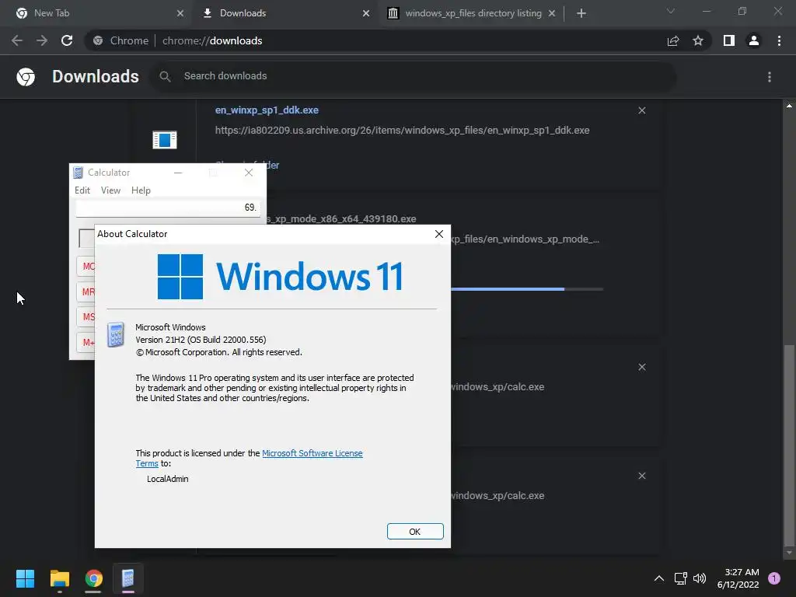Image resolution: width=796 pixels, height=597 pixels.
Task: Close the About Calculator dialog
Action: pyautogui.click(x=439, y=234)
